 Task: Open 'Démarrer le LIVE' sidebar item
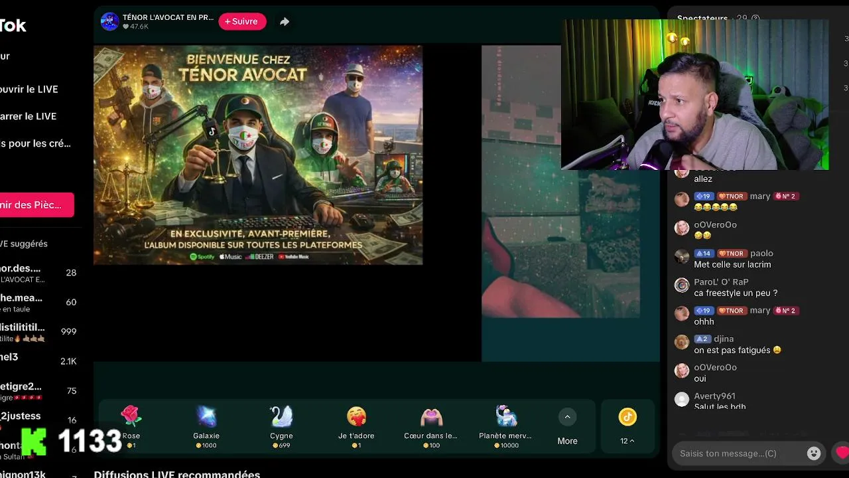tap(28, 116)
